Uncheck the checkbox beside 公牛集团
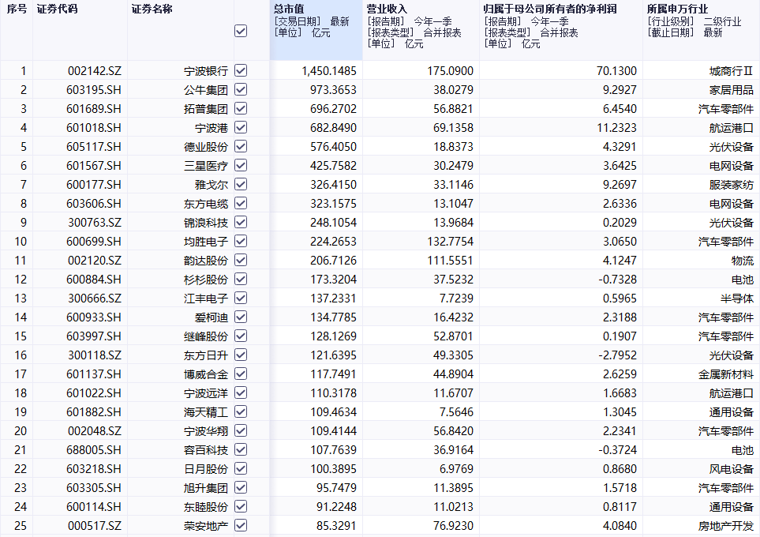760x537 pixels. [x=241, y=89]
